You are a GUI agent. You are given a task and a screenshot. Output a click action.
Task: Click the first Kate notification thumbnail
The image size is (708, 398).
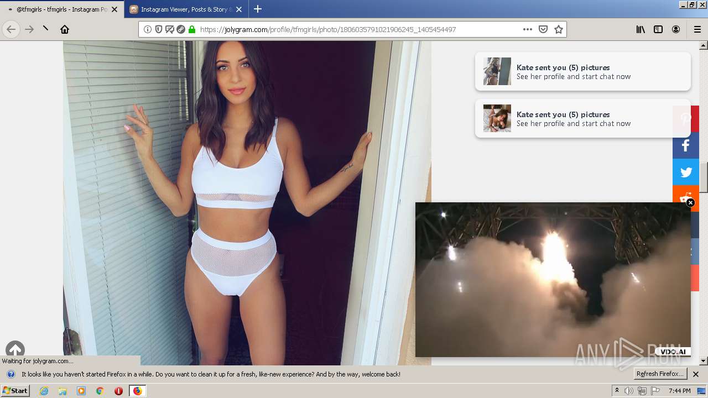click(497, 71)
